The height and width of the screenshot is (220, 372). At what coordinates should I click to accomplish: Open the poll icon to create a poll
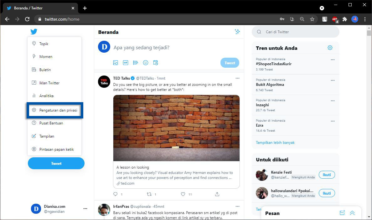tap(135, 63)
